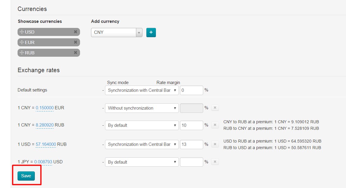Grab the move handle on RUB
The height and width of the screenshot is (188, 346).
click(x=22, y=53)
